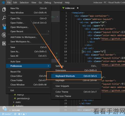Open the Terminal menu

[x=58, y=2]
